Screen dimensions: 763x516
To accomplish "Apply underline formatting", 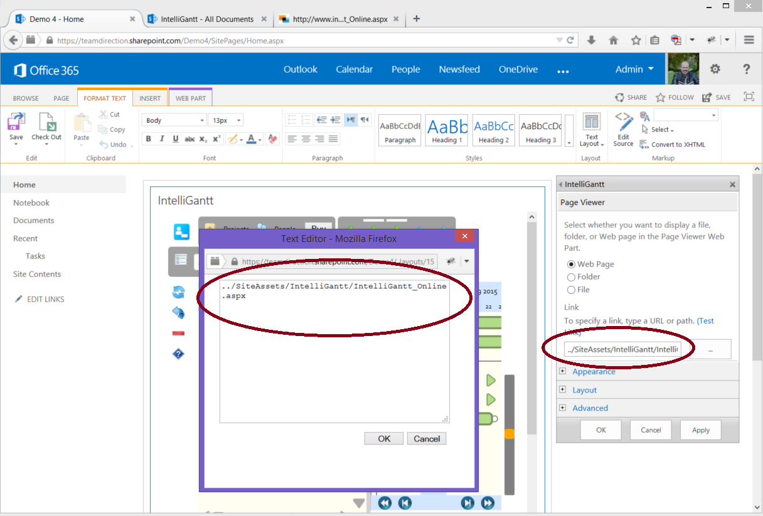I will (x=176, y=139).
